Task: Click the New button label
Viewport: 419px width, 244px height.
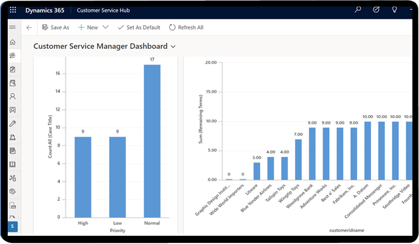Action: coord(92,27)
